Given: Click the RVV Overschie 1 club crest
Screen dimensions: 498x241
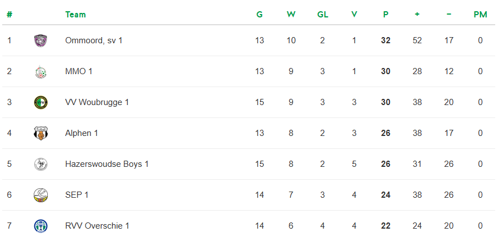Looking at the screenshot, I should coord(41,226).
